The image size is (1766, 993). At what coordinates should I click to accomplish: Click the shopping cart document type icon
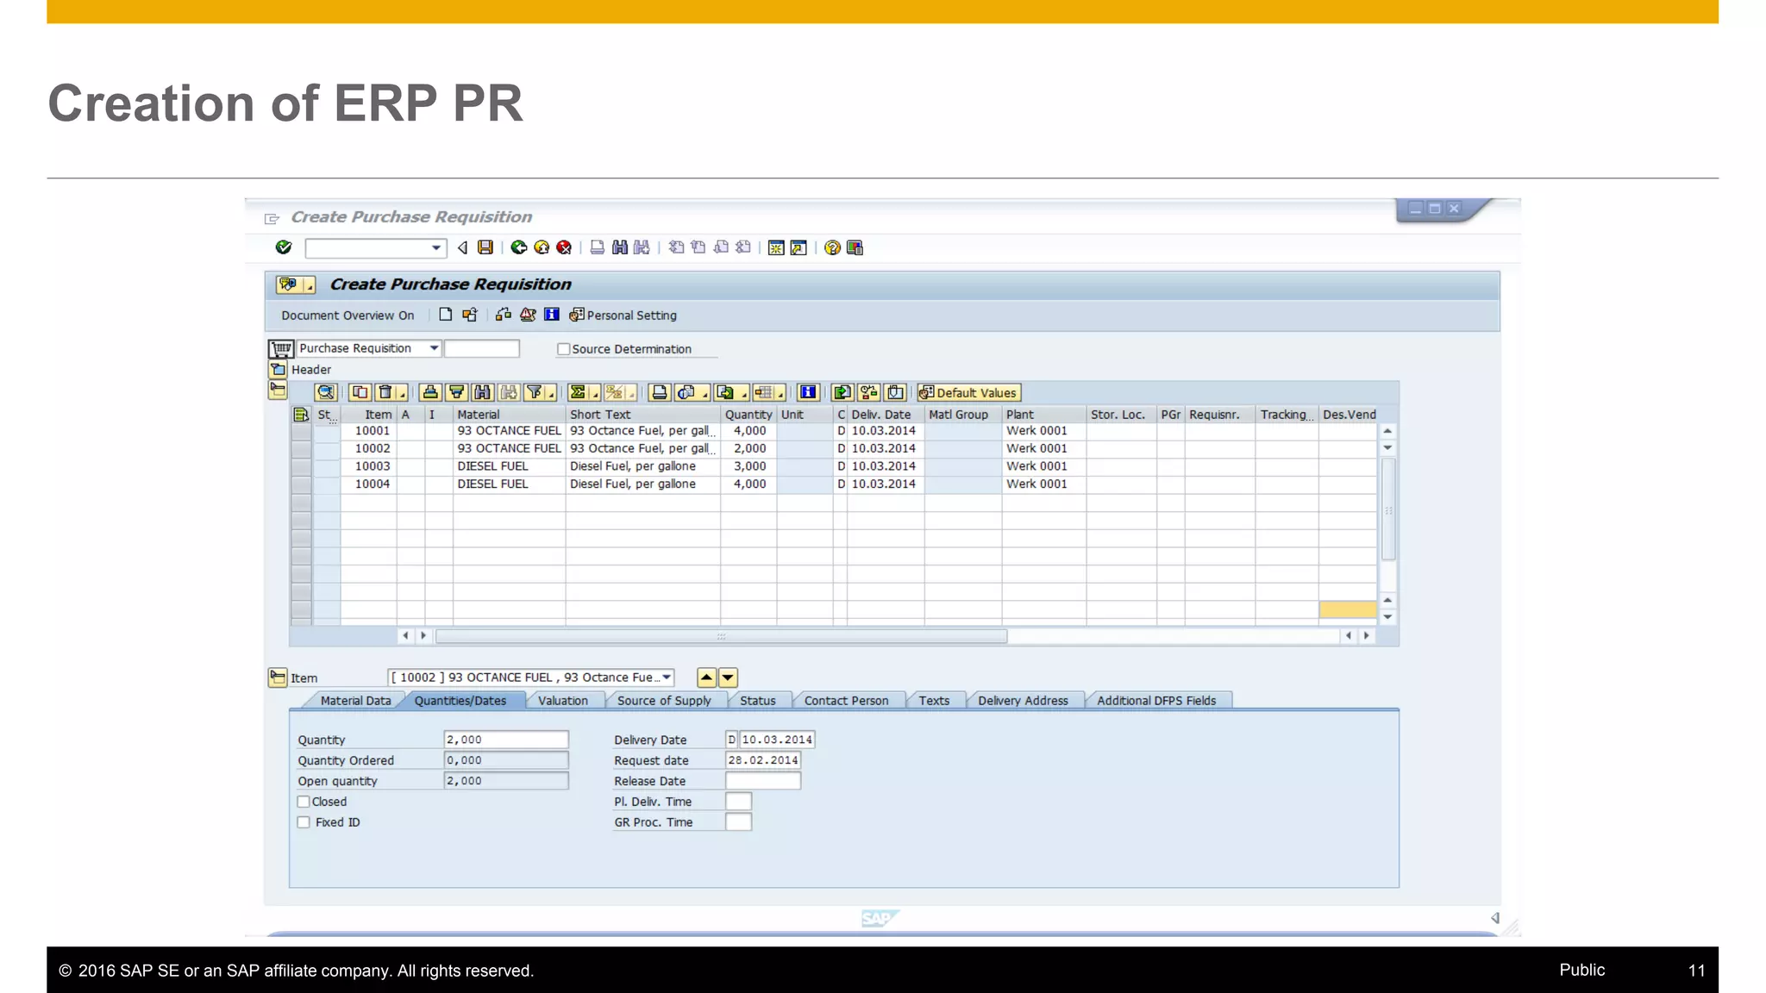pos(281,348)
